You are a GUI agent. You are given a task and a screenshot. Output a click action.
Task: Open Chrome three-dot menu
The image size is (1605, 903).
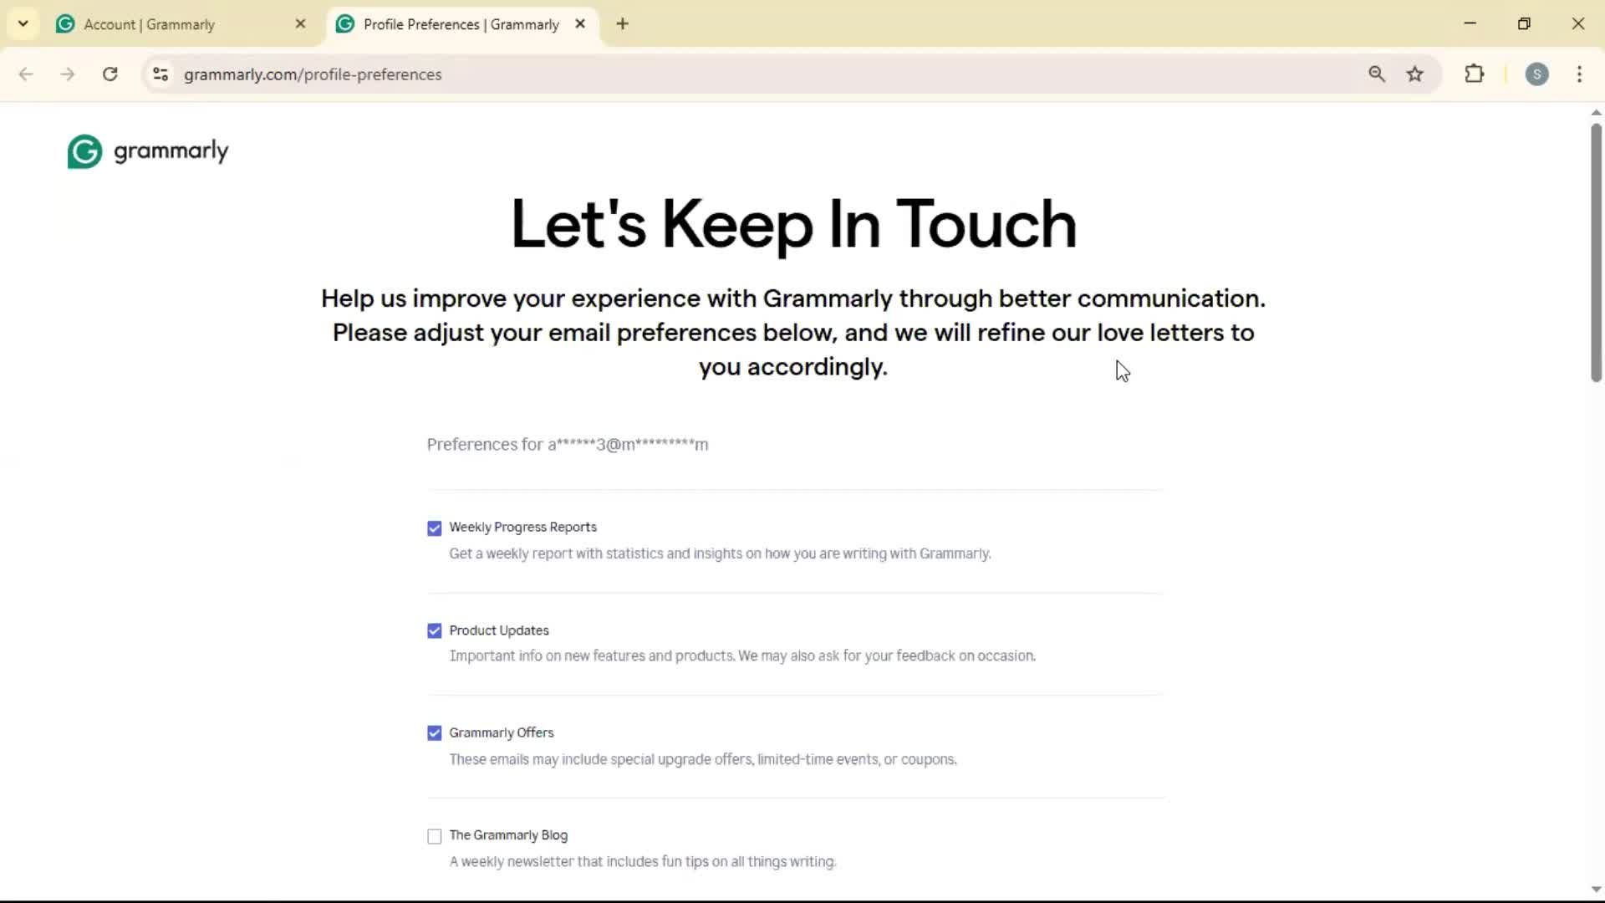pos(1579,74)
